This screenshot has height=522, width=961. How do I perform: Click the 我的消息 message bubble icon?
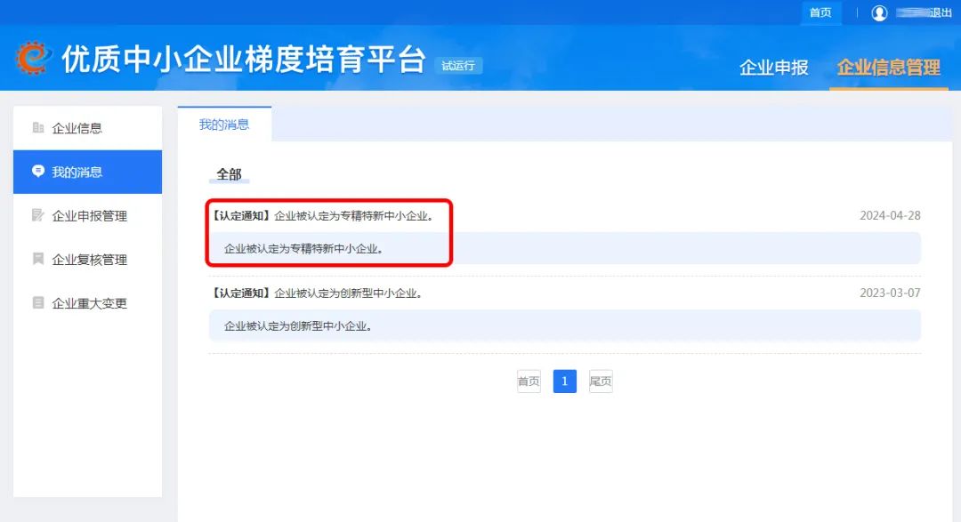(x=37, y=172)
